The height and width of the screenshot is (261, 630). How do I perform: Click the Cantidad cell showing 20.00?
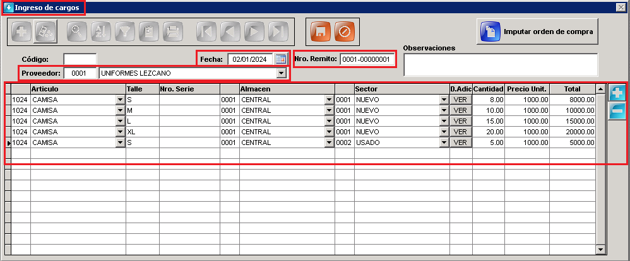point(489,132)
